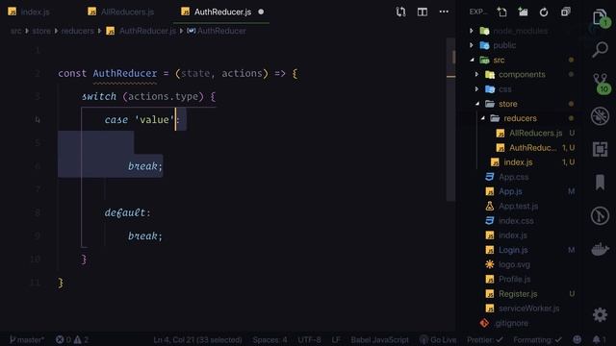Viewport: 616px width, 346px height.
Task: Collapse the reducers folder arrow
Action: point(483,118)
